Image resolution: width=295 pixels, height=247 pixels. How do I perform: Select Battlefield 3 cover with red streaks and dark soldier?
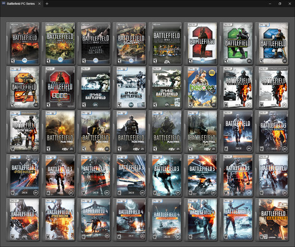coord(94,176)
